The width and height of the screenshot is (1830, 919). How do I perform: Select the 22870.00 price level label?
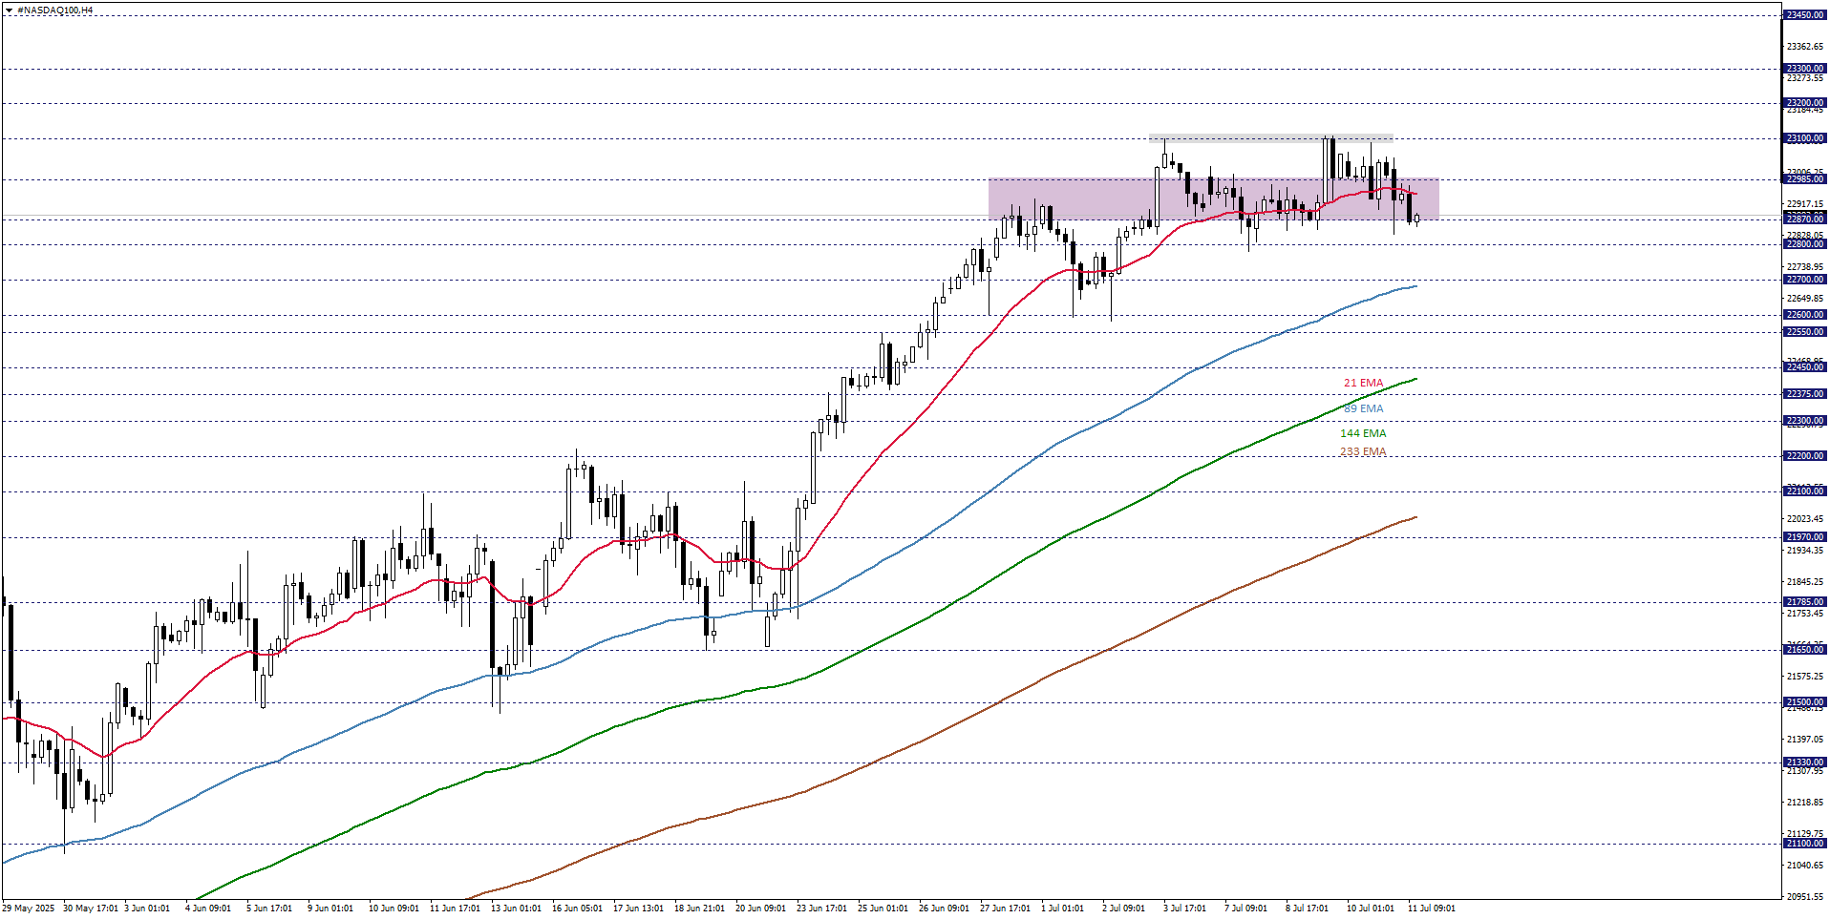1805,219
